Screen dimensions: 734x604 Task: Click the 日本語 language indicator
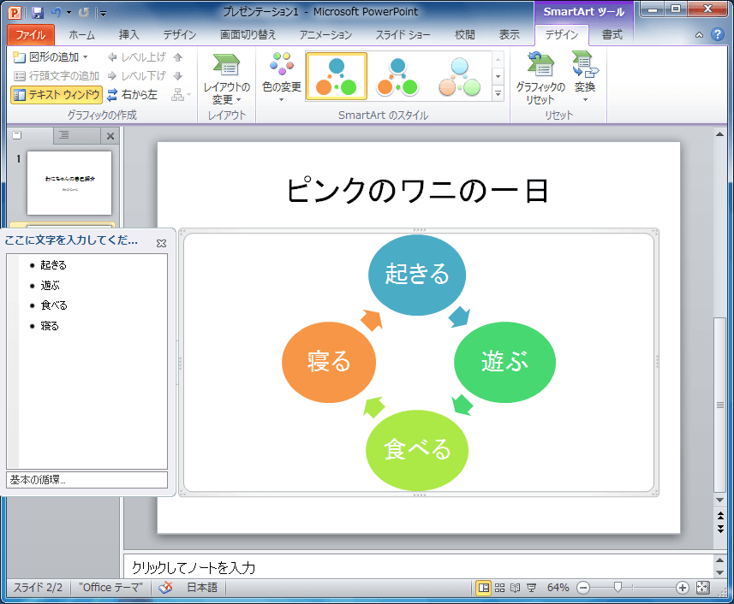point(202,587)
